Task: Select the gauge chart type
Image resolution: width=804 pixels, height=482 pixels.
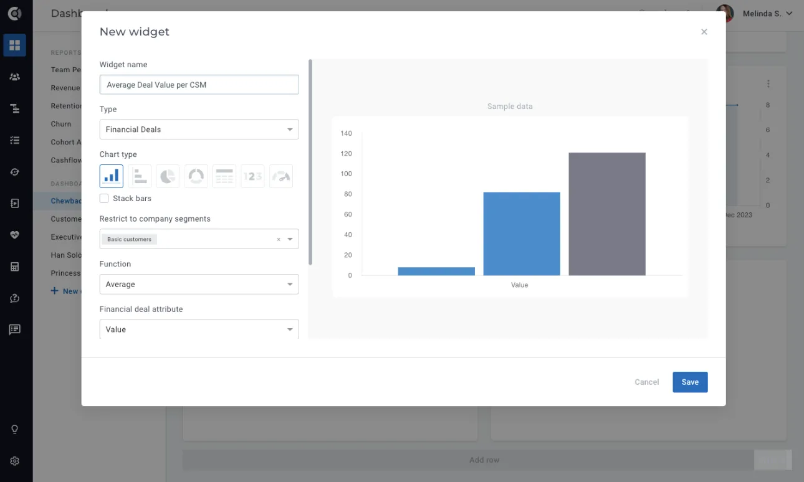Action: click(281, 176)
